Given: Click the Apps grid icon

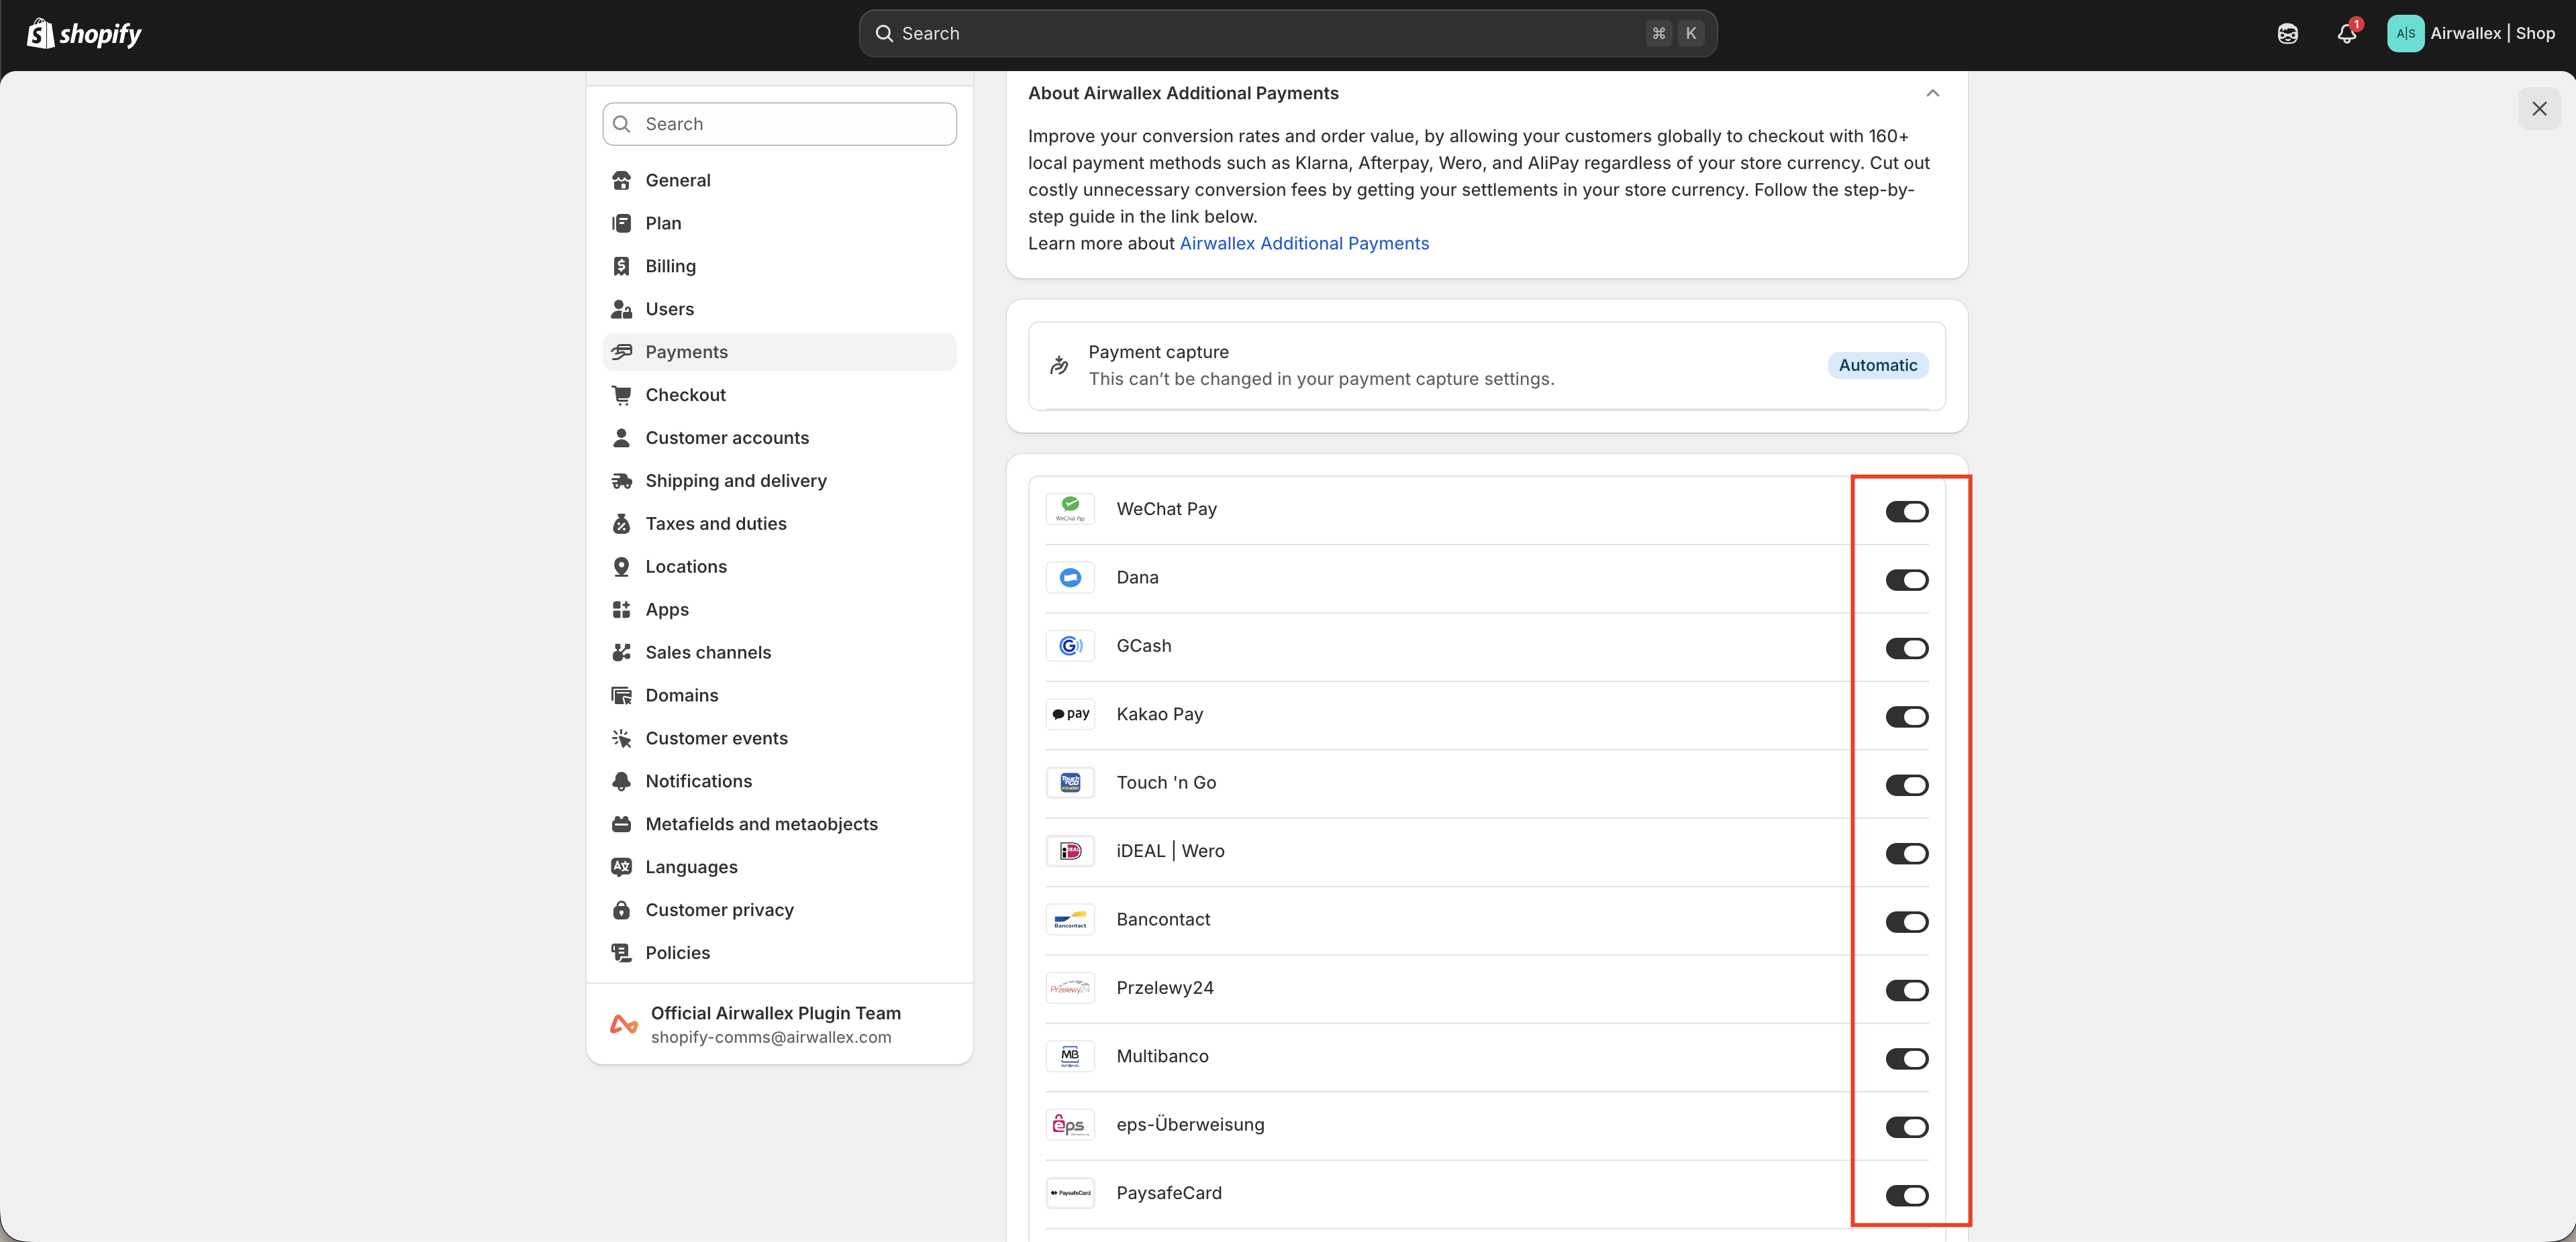Looking at the screenshot, I should click(x=621, y=610).
